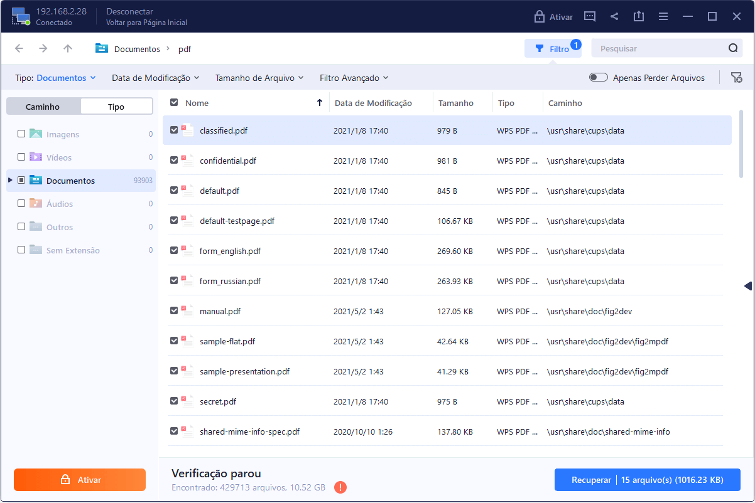Check the Vídeos checkbox in sidebar

pos(21,157)
